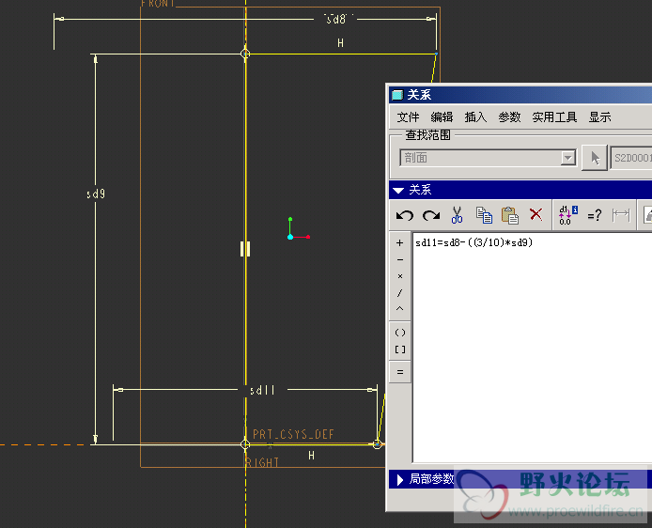Image resolution: width=652 pixels, height=528 pixels.
Task: Insert the minus operator
Action: point(400,260)
